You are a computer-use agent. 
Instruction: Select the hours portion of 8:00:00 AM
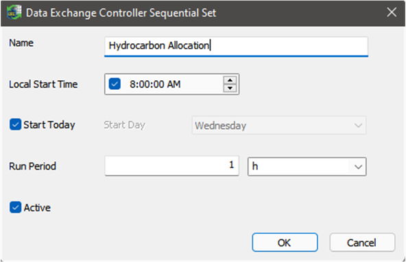click(132, 84)
